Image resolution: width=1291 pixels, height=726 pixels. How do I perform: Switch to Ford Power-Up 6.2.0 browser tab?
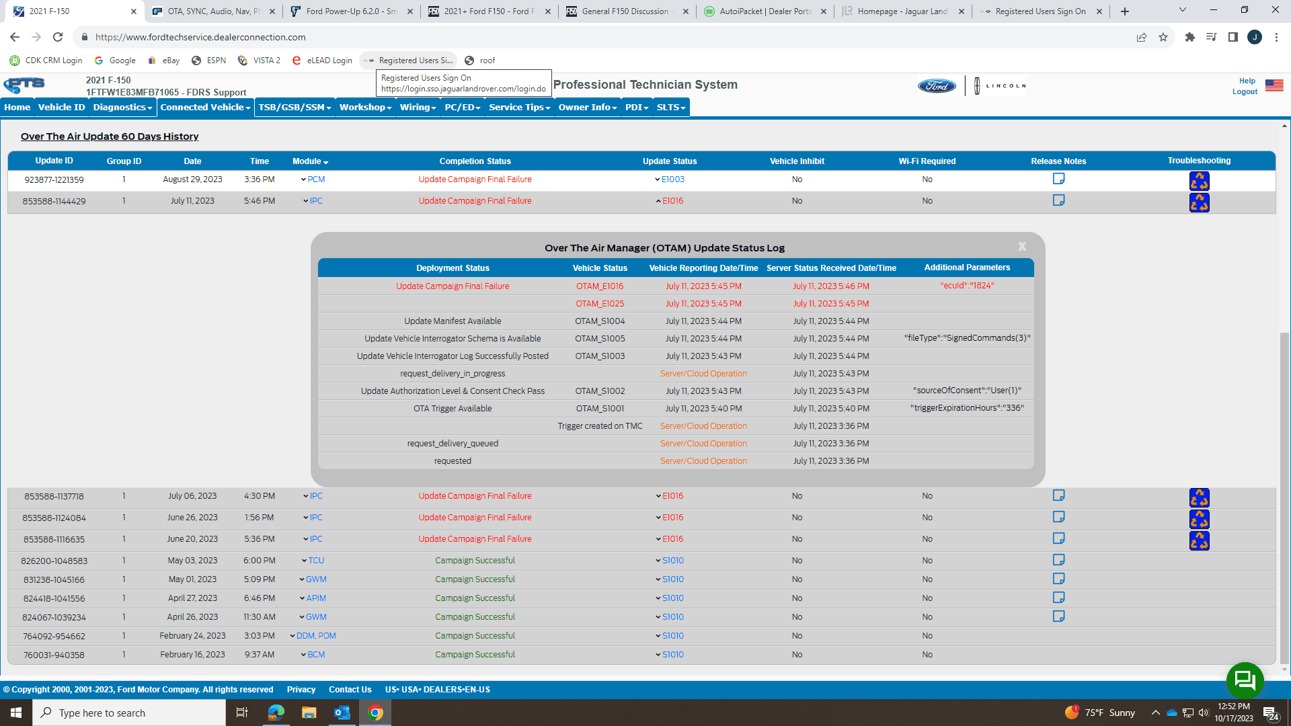(351, 11)
